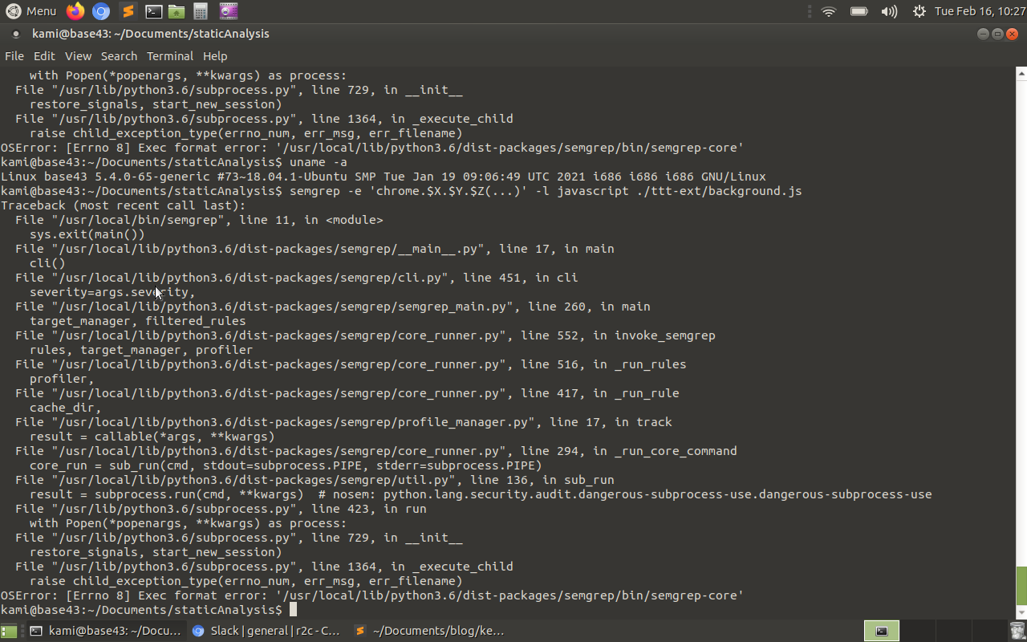The height and width of the screenshot is (642, 1027).
Task: Click the scrollbar down arrow
Action: pyautogui.click(x=1021, y=613)
